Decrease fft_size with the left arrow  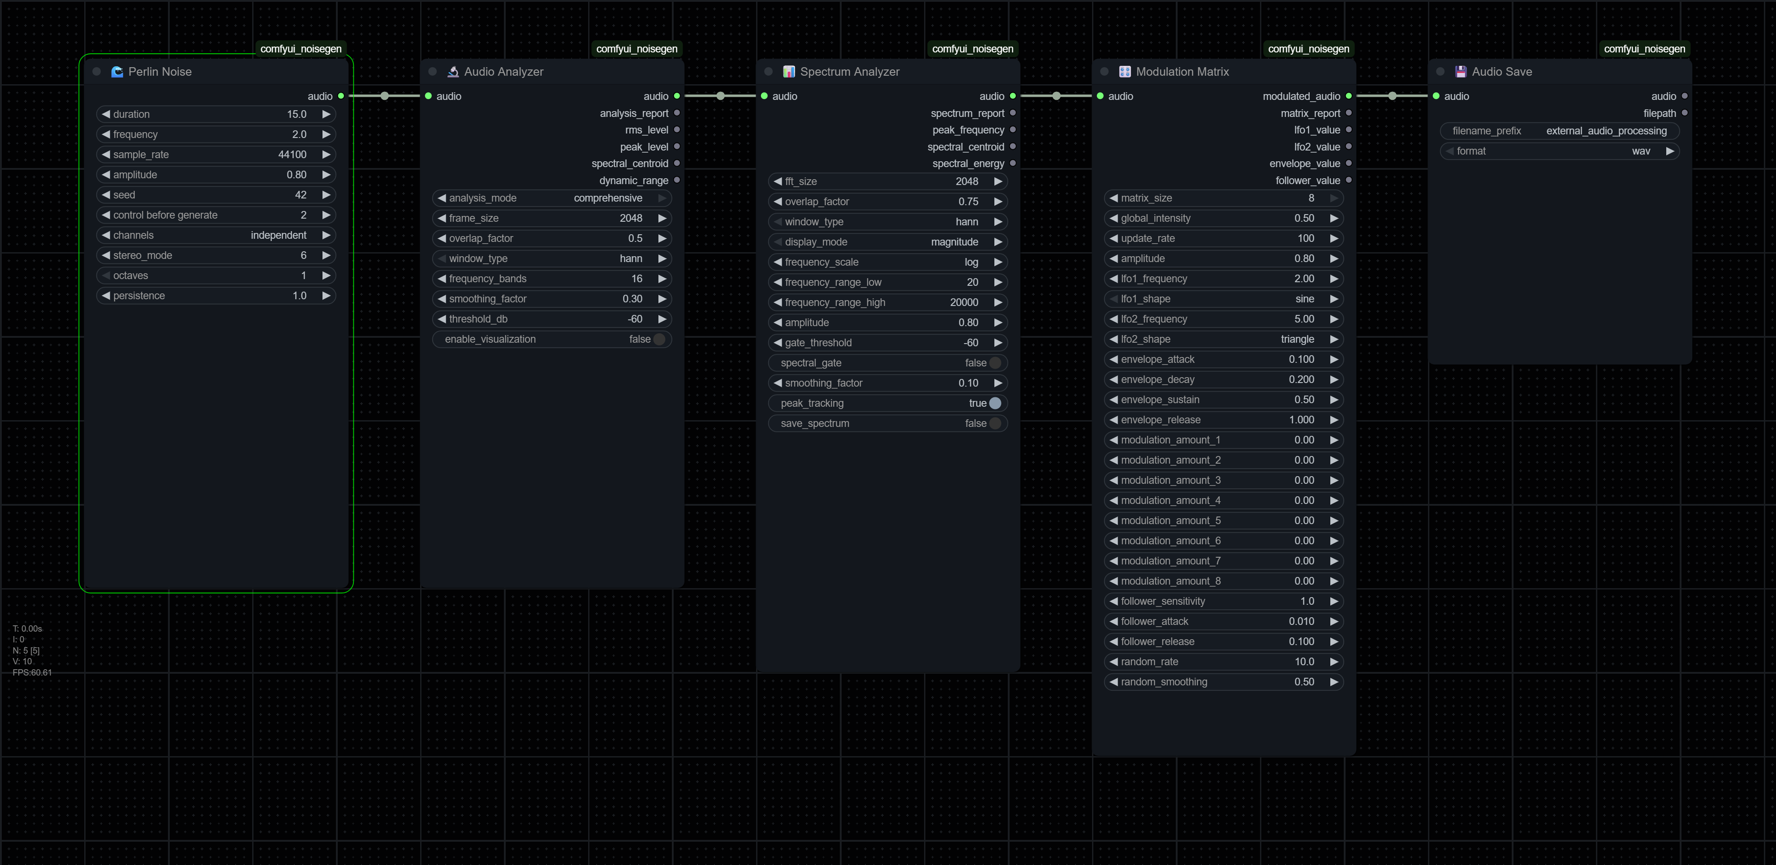(778, 181)
